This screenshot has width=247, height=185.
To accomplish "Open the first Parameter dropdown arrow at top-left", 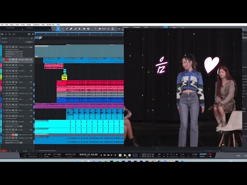I will (23, 30).
